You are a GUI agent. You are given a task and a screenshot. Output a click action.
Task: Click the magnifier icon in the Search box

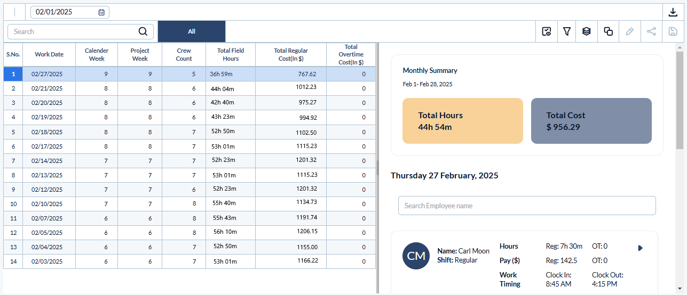(143, 31)
